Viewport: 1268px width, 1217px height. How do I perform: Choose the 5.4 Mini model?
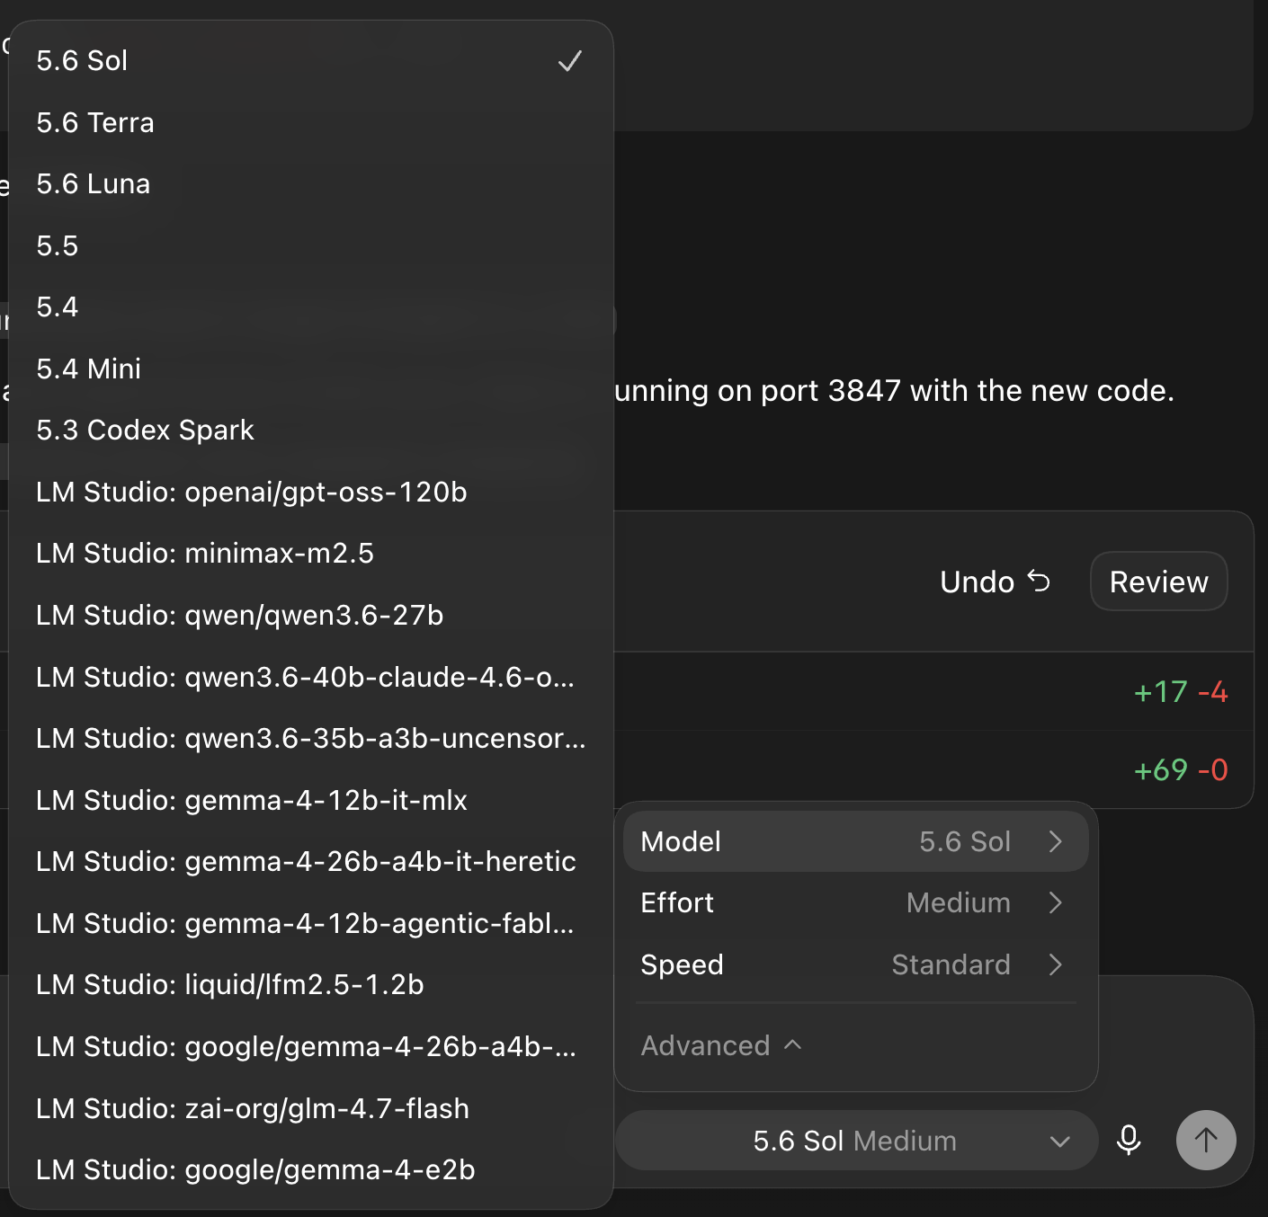pos(310,369)
